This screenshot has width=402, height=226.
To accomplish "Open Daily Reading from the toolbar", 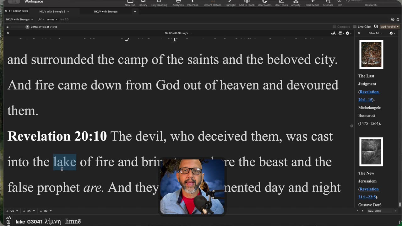I will click(x=159, y=3).
